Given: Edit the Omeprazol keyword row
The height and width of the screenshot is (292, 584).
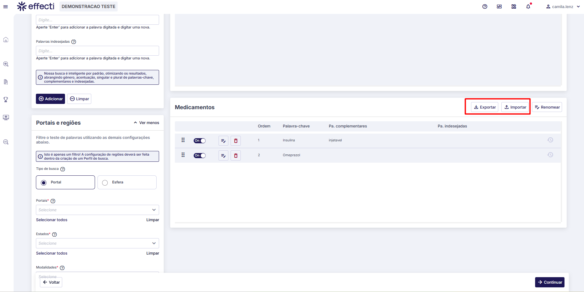Looking at the screenshot, I should (x=223, y=156).
